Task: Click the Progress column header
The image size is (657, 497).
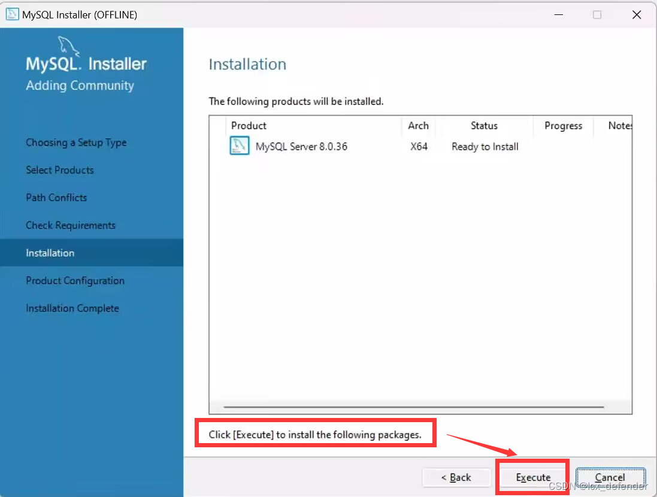Action: pyautogui.click(x=563, y=126)
